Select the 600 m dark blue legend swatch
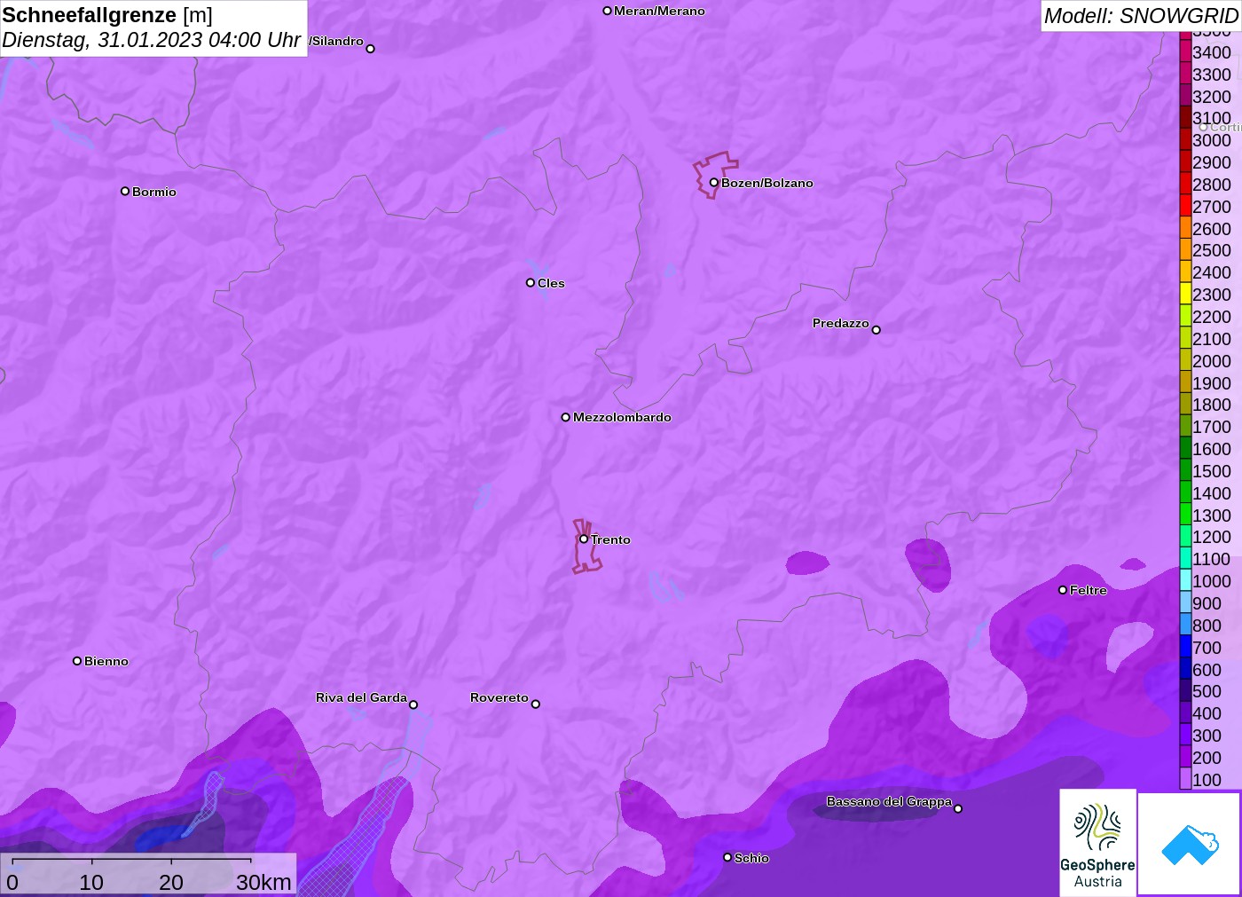The height and width of the screenshot is (897, 1242). click(x=1185, y=669)
